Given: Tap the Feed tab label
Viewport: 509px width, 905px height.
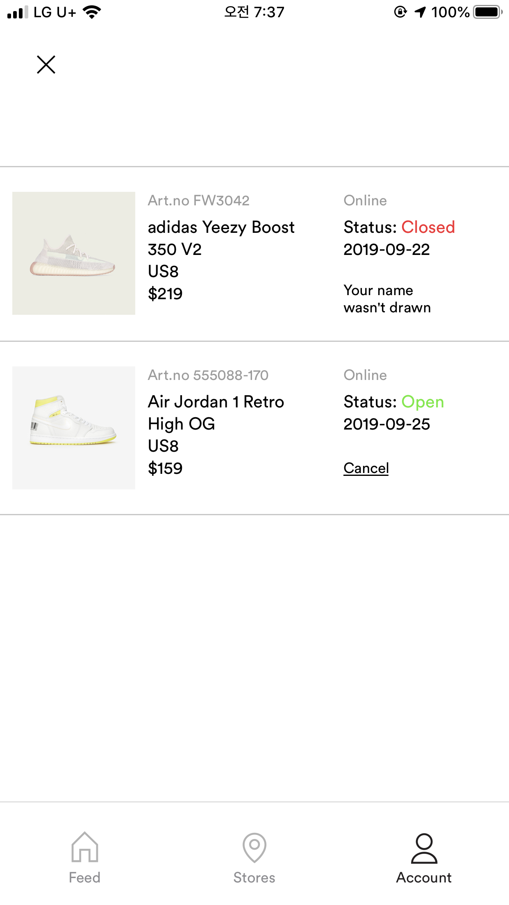Looking at the screenshot, I should pos(84,878).
